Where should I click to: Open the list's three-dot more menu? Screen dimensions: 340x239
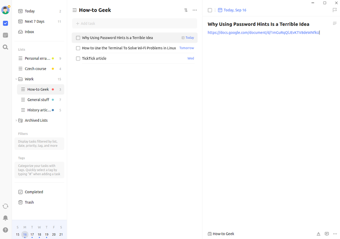(x=195, y=10)
